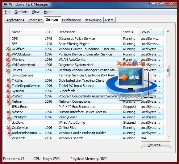Click the Superfetch description
This screenshot has height=164, width=179.
67,91
